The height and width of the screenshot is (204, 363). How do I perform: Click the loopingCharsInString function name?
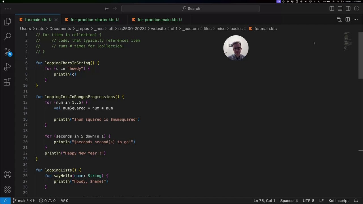67,63
